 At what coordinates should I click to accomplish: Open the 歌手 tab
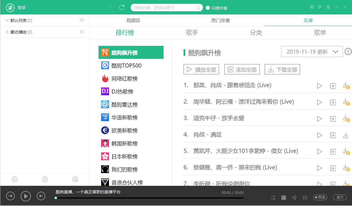(x=192, y=33)
